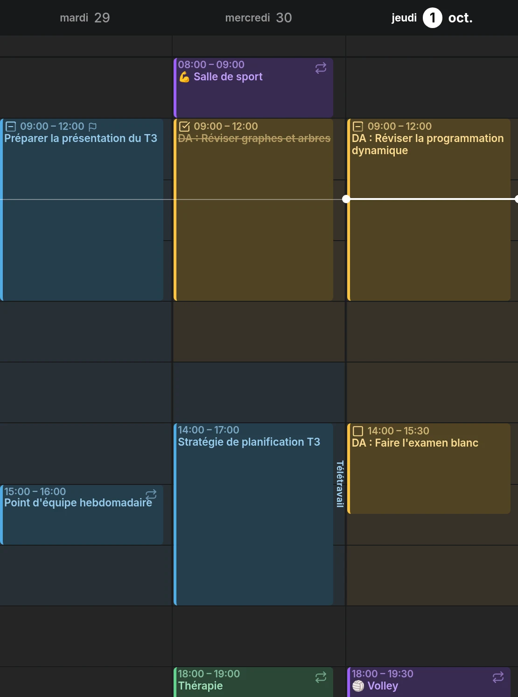Toggle checkbox for Réviser la programmation dynamique
The image size is (518, 697).
point(358,126)
